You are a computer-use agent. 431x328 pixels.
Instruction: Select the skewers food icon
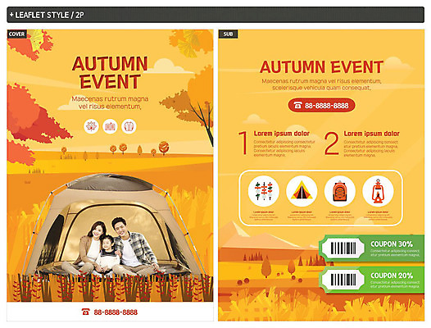coord(264,191)
